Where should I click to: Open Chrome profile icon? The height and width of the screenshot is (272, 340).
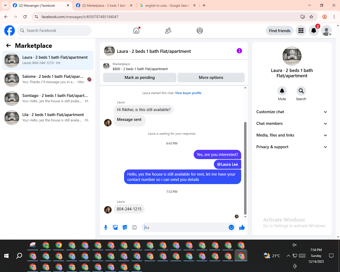325,17
